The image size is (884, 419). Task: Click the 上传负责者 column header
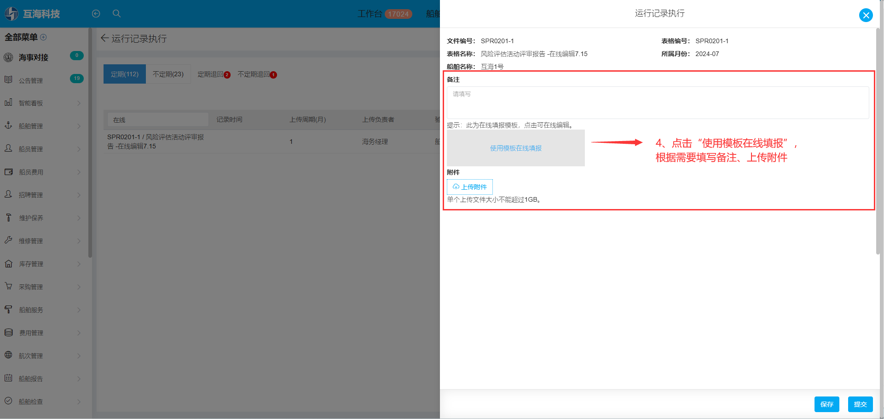click(x=378, y=119)
